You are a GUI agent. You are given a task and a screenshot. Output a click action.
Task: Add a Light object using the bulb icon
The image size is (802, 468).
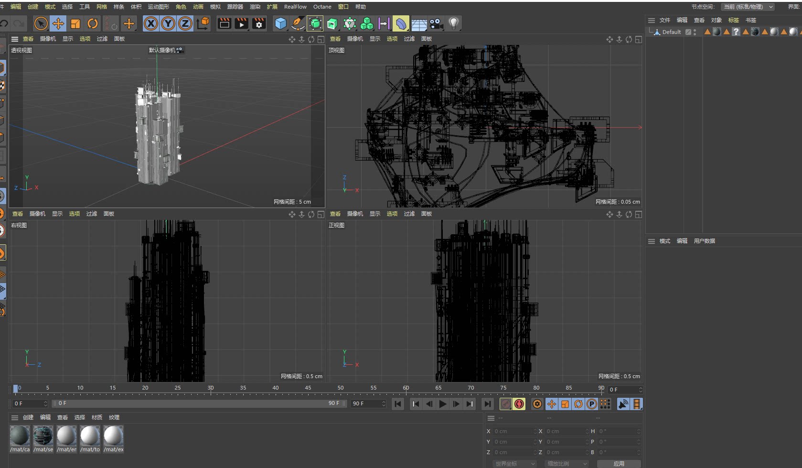[454, 23]
